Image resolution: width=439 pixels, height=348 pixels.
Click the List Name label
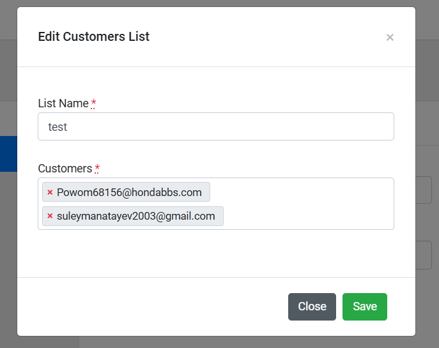click(63, 103)
